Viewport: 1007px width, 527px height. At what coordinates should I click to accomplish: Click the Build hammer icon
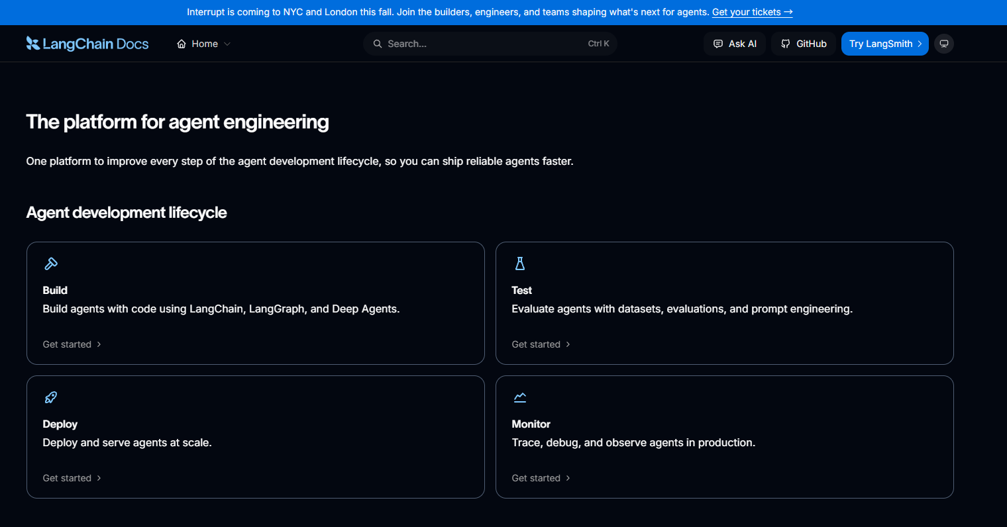(x=51, y=263)
